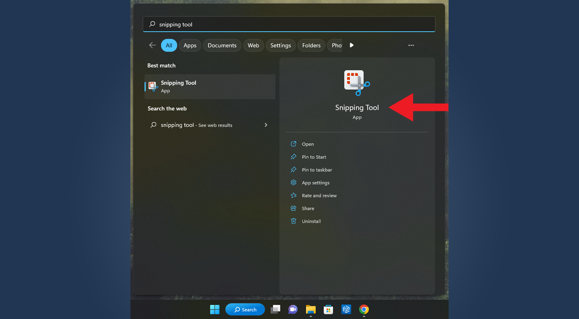
Task: Choose Pin to Start
Action: click(x=314, y=157)
